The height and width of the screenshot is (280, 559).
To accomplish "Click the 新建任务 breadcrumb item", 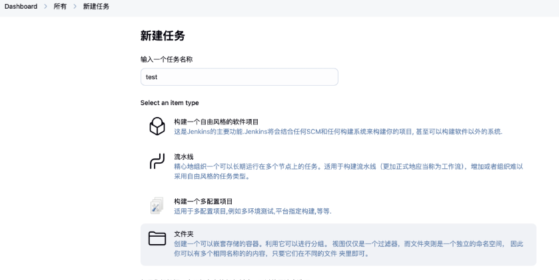I will [96, 6].
